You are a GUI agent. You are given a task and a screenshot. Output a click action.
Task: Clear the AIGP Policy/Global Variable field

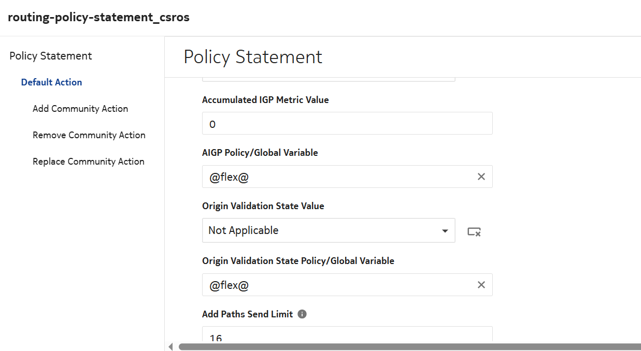481,177
